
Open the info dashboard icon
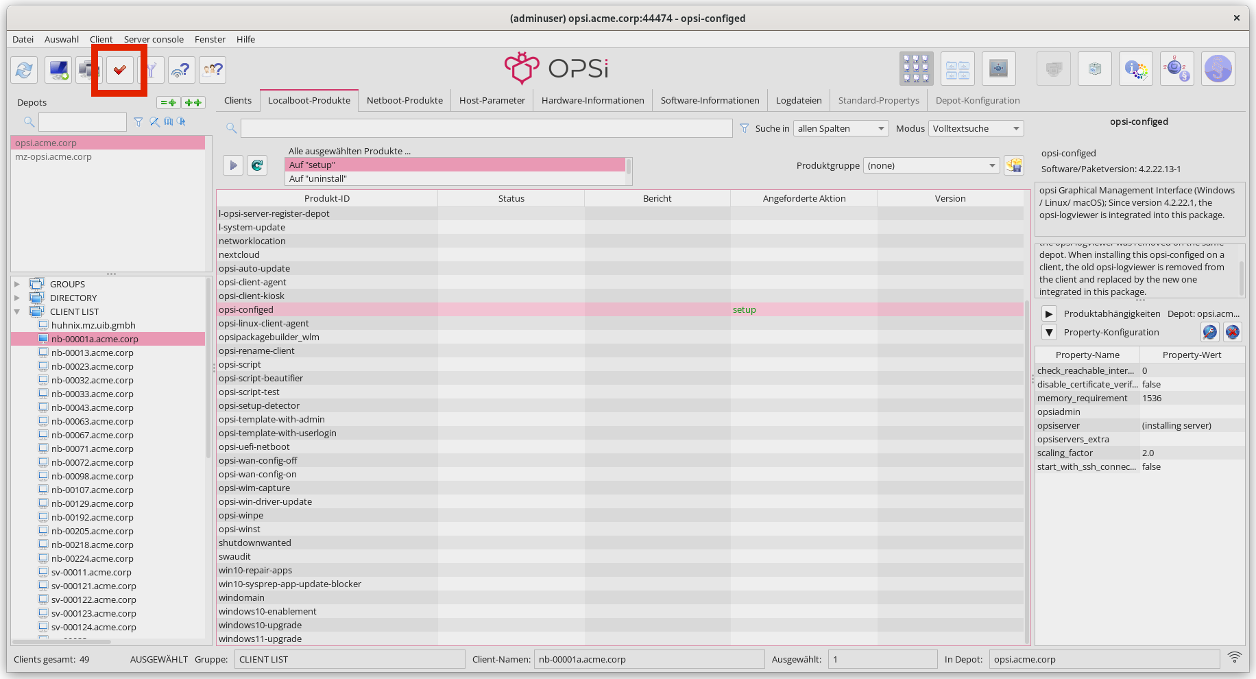tap(1136, 69)
